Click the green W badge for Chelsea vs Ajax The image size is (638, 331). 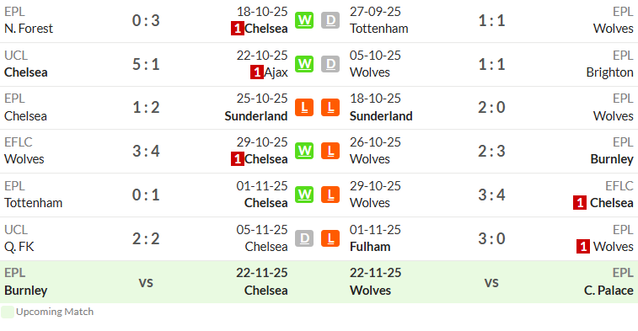[x=304, y=64]
